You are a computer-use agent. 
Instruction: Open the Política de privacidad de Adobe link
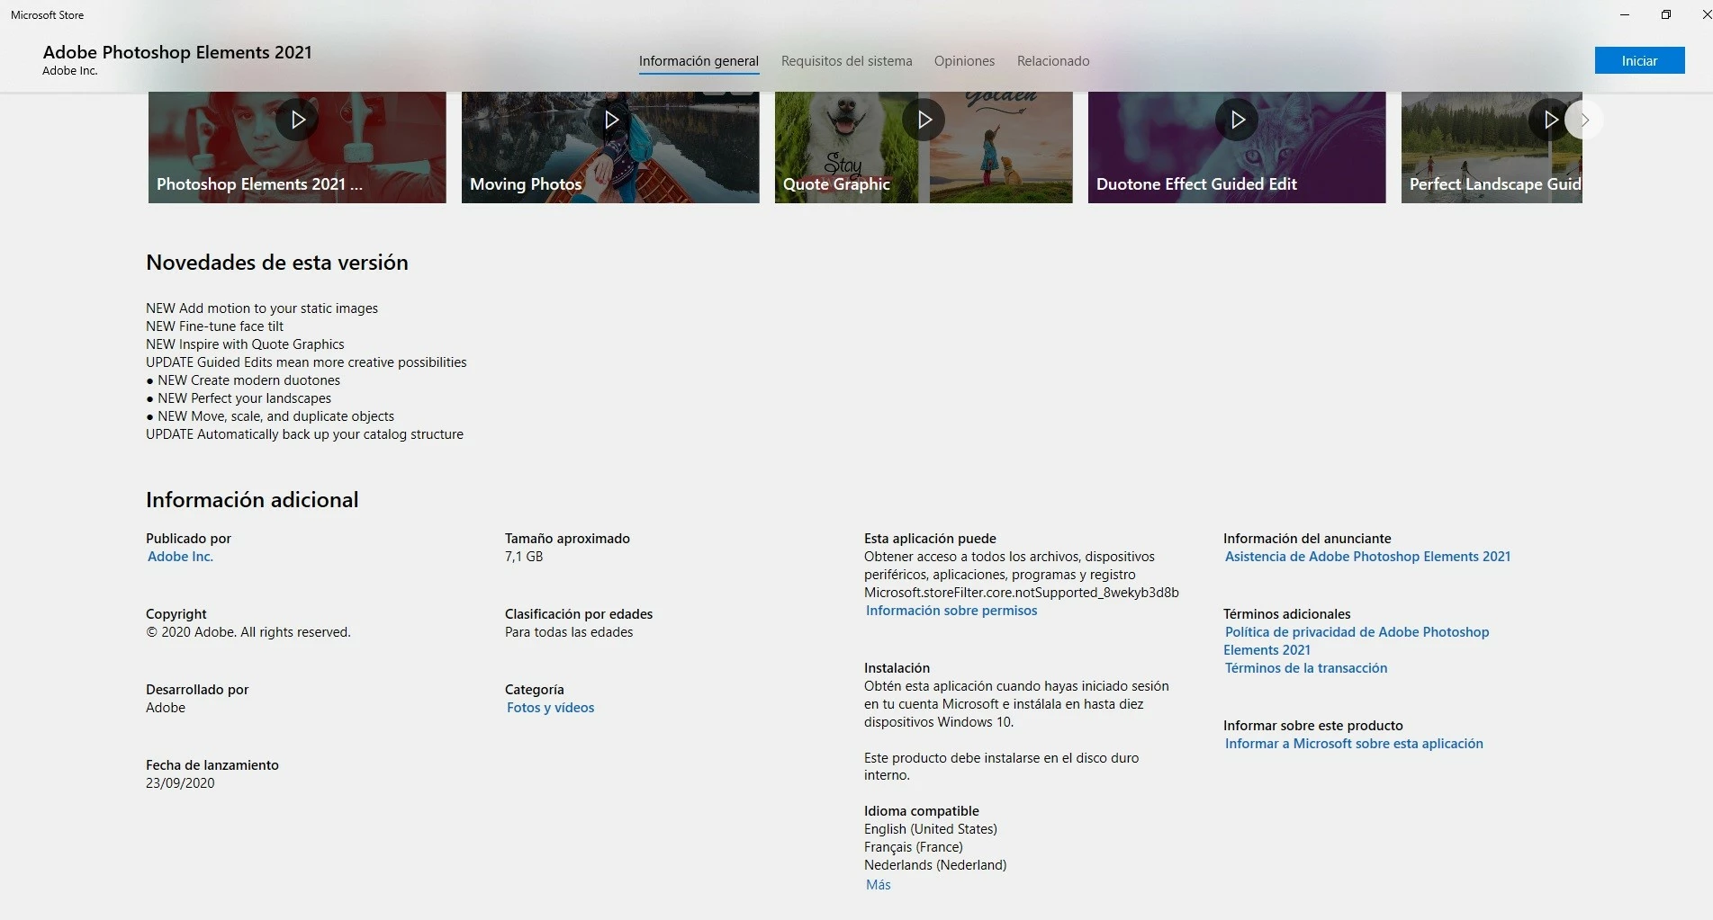pos(1356,641)
